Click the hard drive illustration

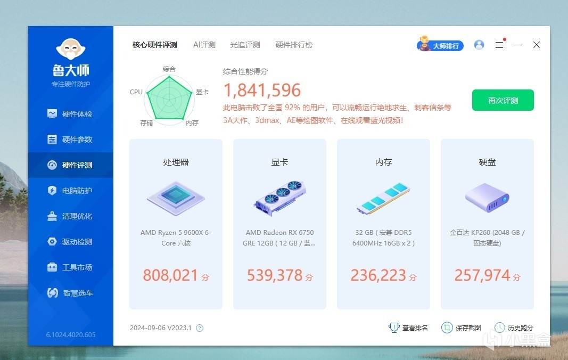(x=487, y=198)
